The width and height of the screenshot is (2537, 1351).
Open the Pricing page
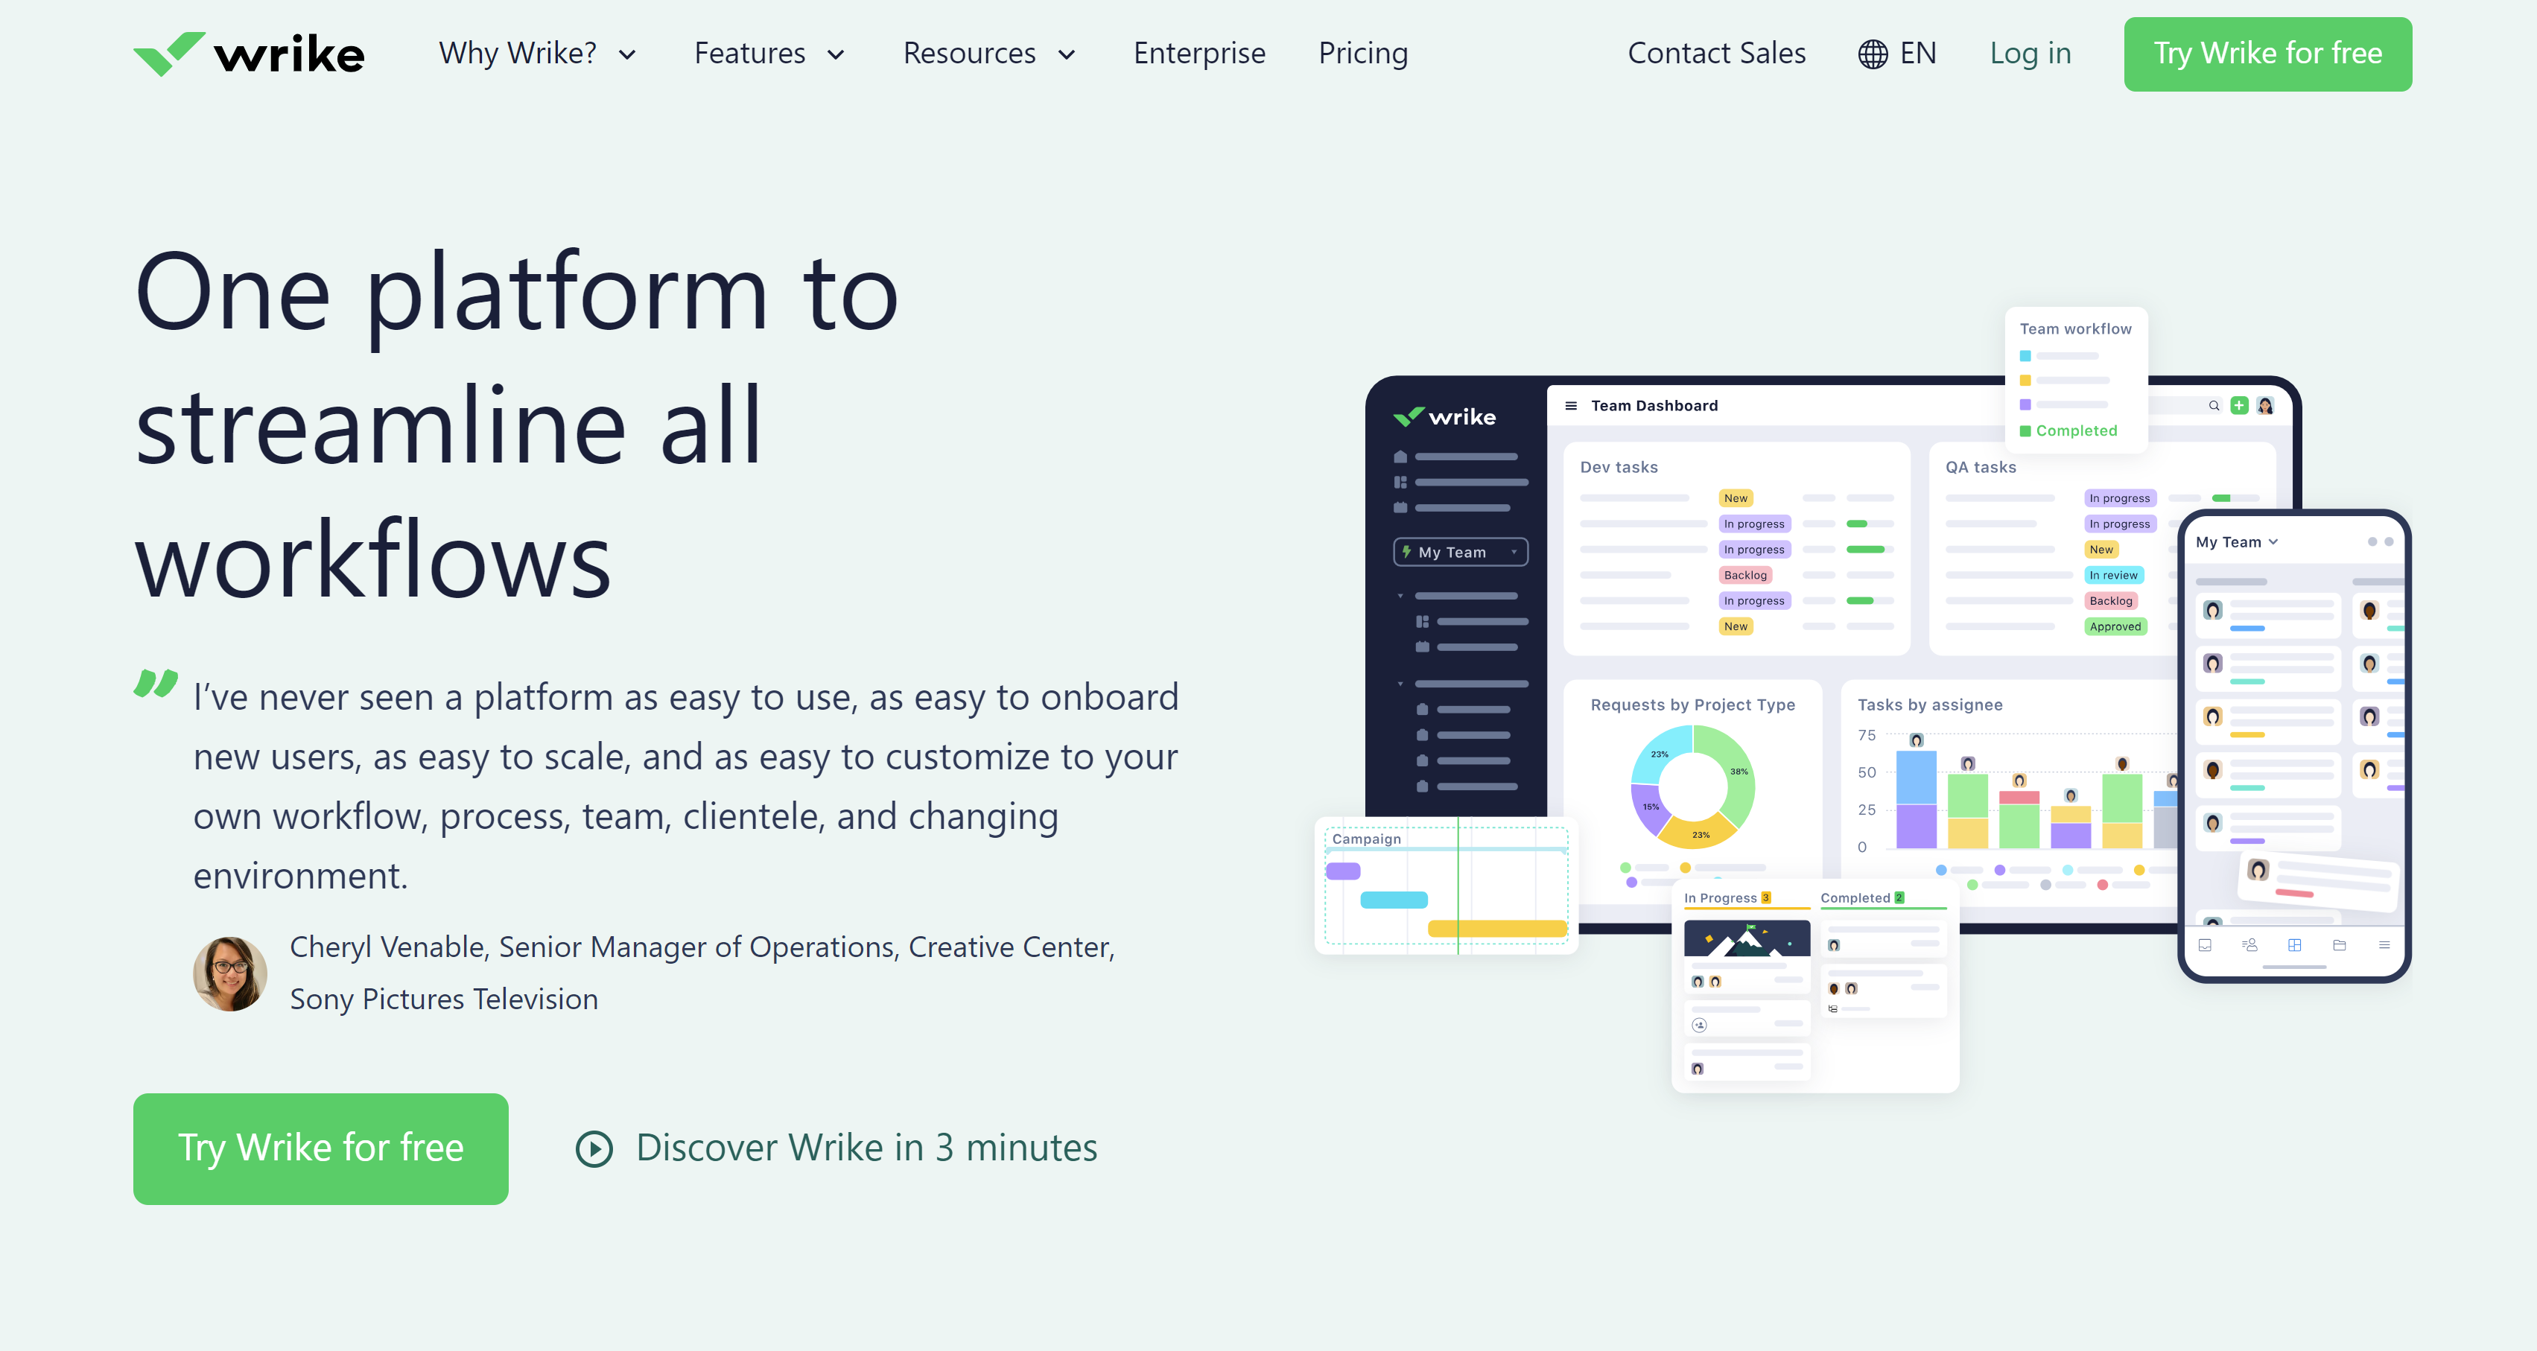(1363, 53)
